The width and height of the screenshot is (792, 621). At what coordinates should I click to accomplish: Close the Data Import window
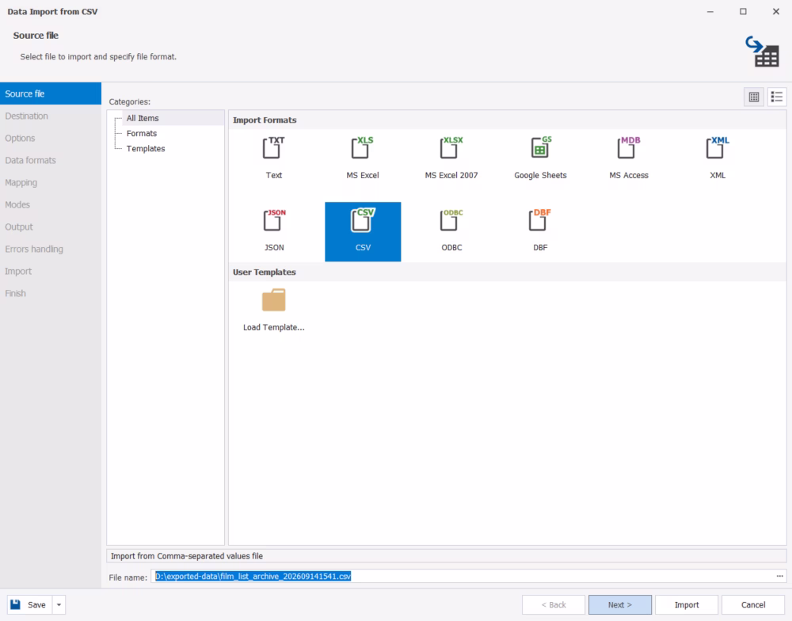coord(776,11)
